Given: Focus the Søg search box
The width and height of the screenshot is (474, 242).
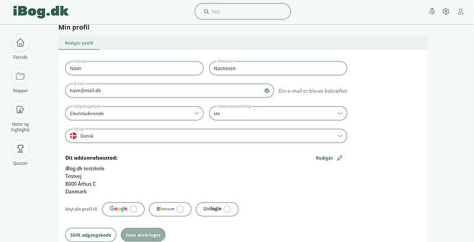Looking at the screenshot, I should pos(242,12).
